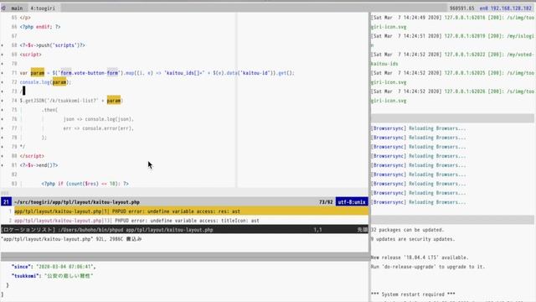536x302 pixels.
Task: Click '9 updates are security updates.' message
Action: (413, 239)
